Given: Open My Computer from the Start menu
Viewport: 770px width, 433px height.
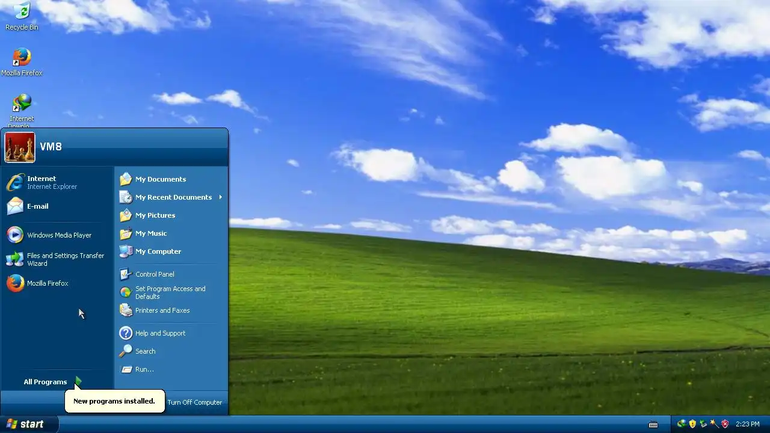Looking at the screenshot, I should point(171,251).
